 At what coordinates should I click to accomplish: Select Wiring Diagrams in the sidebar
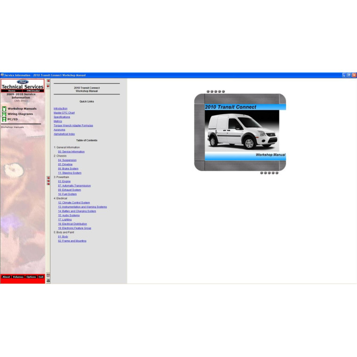point(20,114)
